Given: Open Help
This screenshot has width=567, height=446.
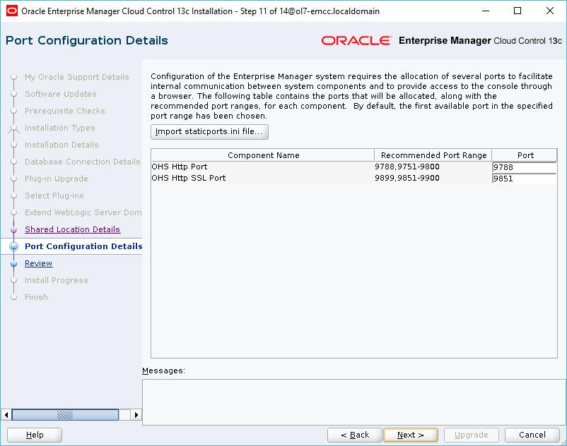Looking at the screenshot, I should (35, 435).
